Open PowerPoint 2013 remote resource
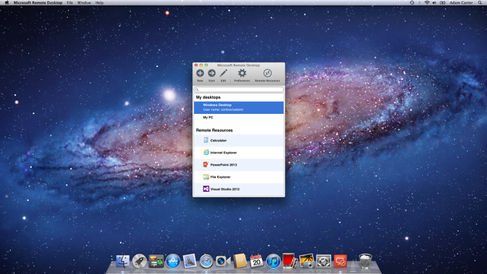The image size is (487, 274). point(239,164)
